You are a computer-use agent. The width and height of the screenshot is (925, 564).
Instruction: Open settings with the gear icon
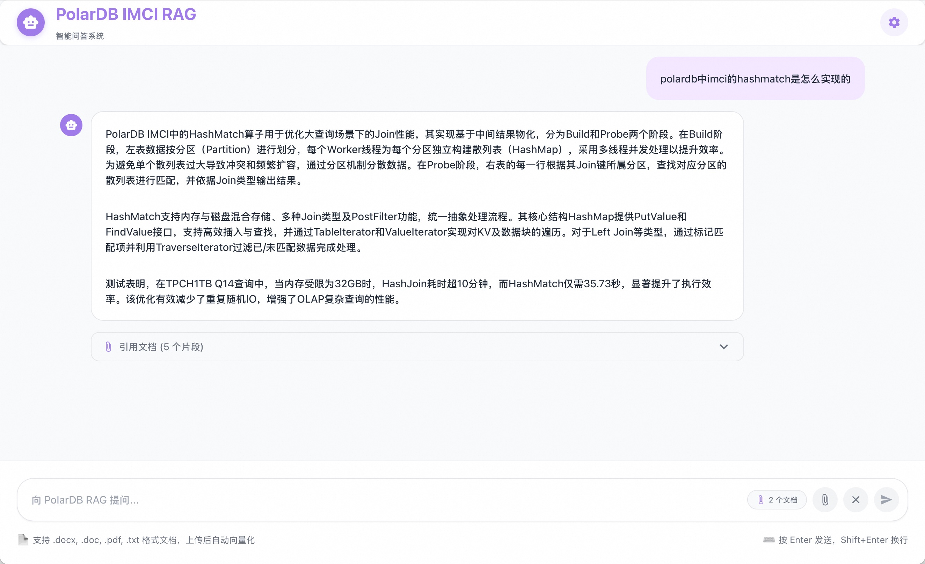(894, 22)
